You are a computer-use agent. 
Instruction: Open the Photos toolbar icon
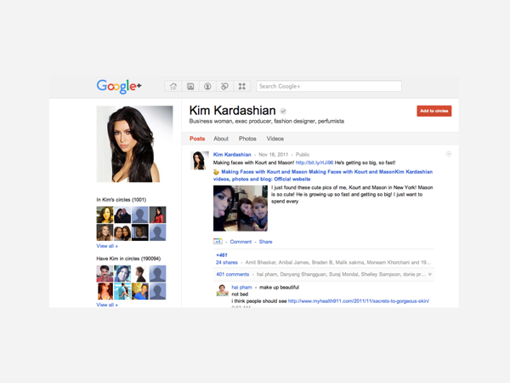click(190, 86)
